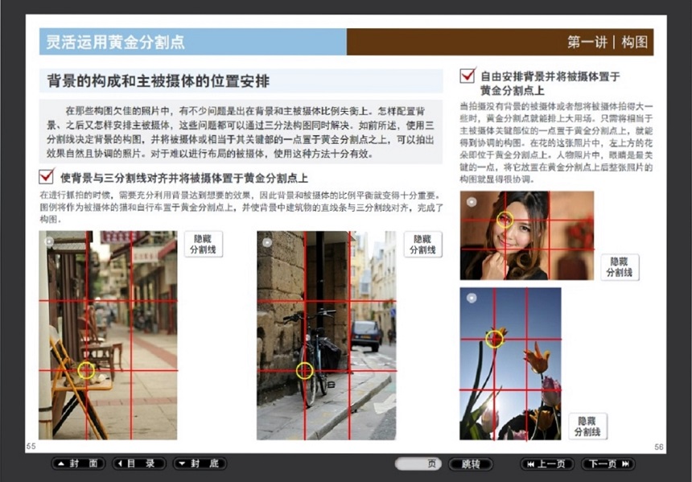Image resolution: width=692 pixels, height=482 pixels.
Task: Hide the grid lines on the woman portrait
Action: point(619,267)
